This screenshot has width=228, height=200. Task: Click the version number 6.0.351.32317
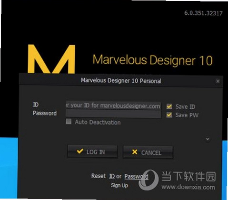[x=203, y=13]
